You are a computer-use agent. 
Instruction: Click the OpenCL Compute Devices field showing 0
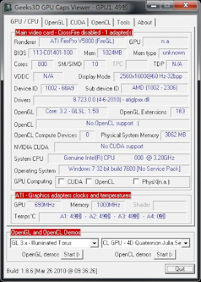[87, 135]
